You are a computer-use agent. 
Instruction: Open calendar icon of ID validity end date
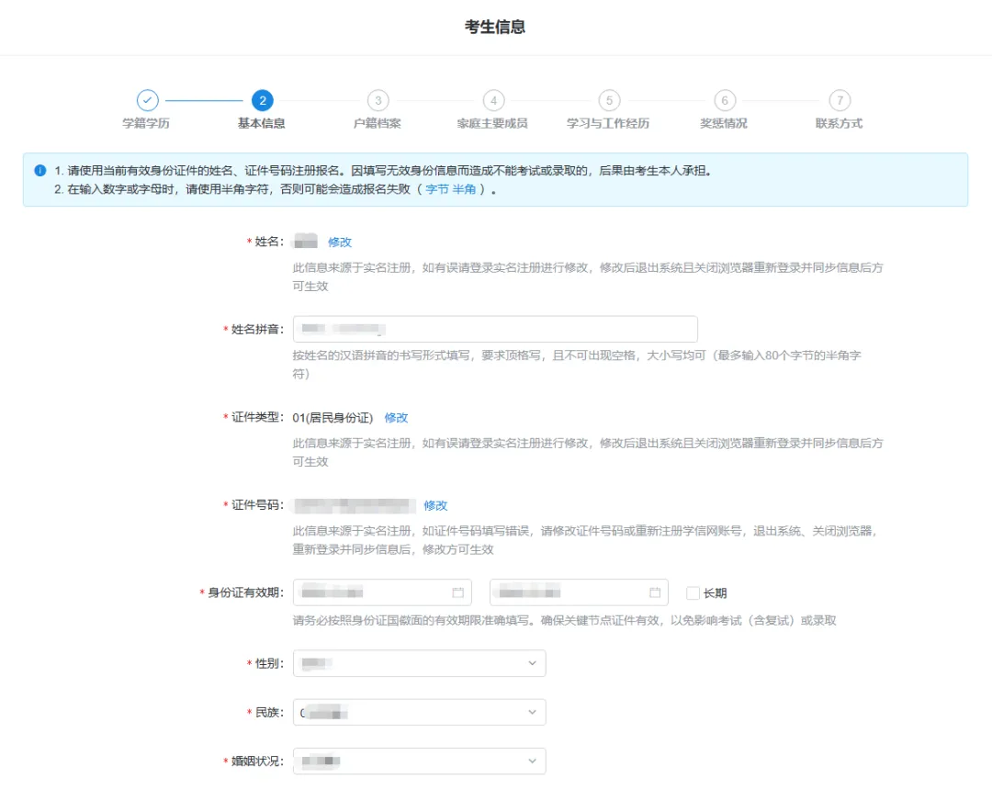[x=655, y=592]
